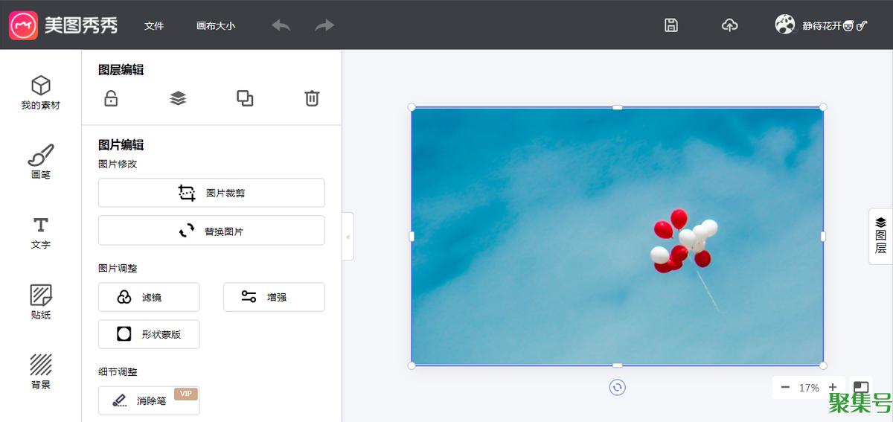Save the project with the floppy disk icon
The height and width of the screenshot is (422, 893).
pyautogui.click(x=671, y=25)
